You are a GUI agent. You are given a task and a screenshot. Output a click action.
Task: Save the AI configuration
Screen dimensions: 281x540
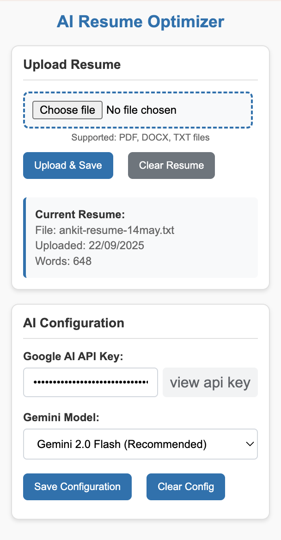[x=77, y=487]
